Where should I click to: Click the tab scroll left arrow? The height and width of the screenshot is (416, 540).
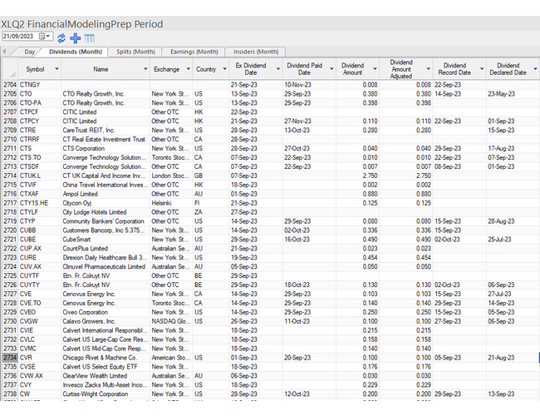[4, 52]
